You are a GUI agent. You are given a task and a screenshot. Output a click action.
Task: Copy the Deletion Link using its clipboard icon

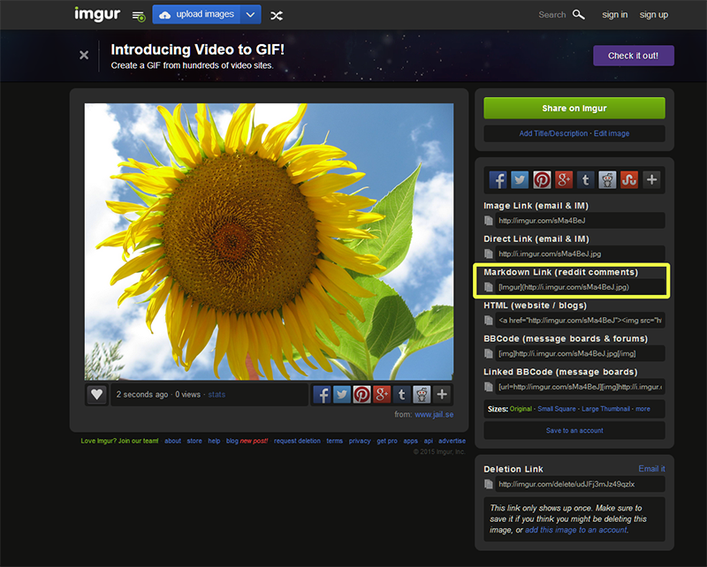pos(489,484)
